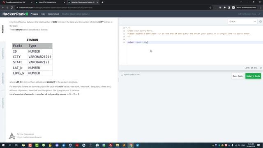
Task: Switch to the Problem side tab
Action: coord(3,29)
